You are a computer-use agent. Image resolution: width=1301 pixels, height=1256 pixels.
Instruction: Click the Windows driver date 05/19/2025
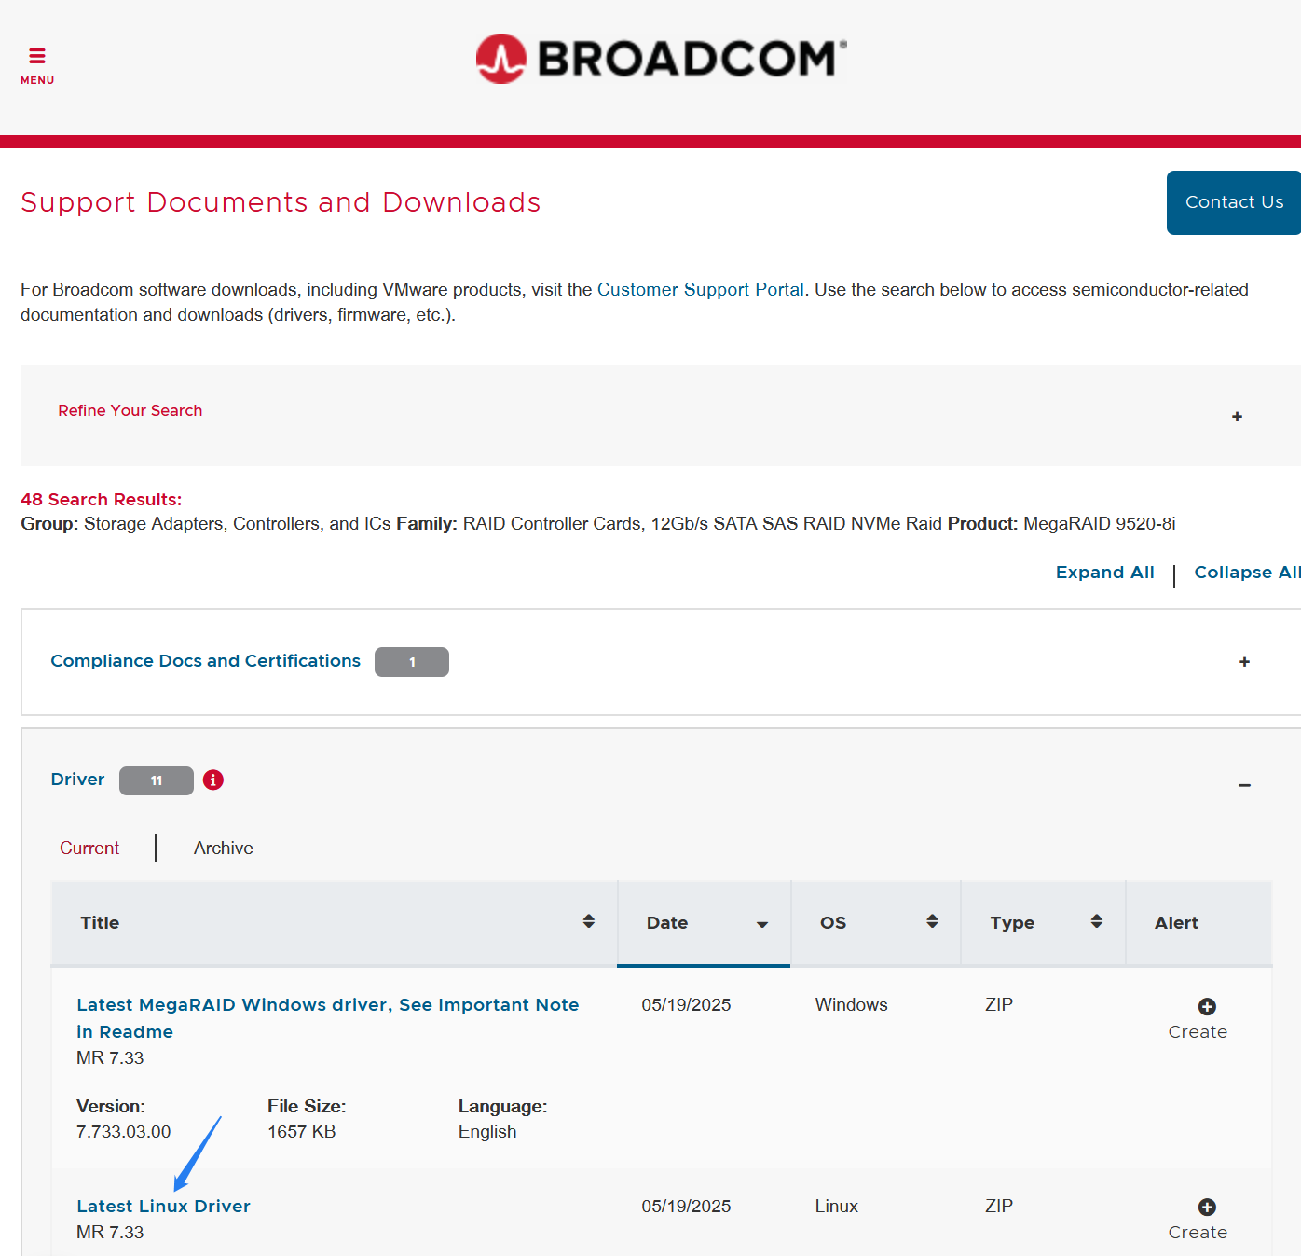(686, 1005)
